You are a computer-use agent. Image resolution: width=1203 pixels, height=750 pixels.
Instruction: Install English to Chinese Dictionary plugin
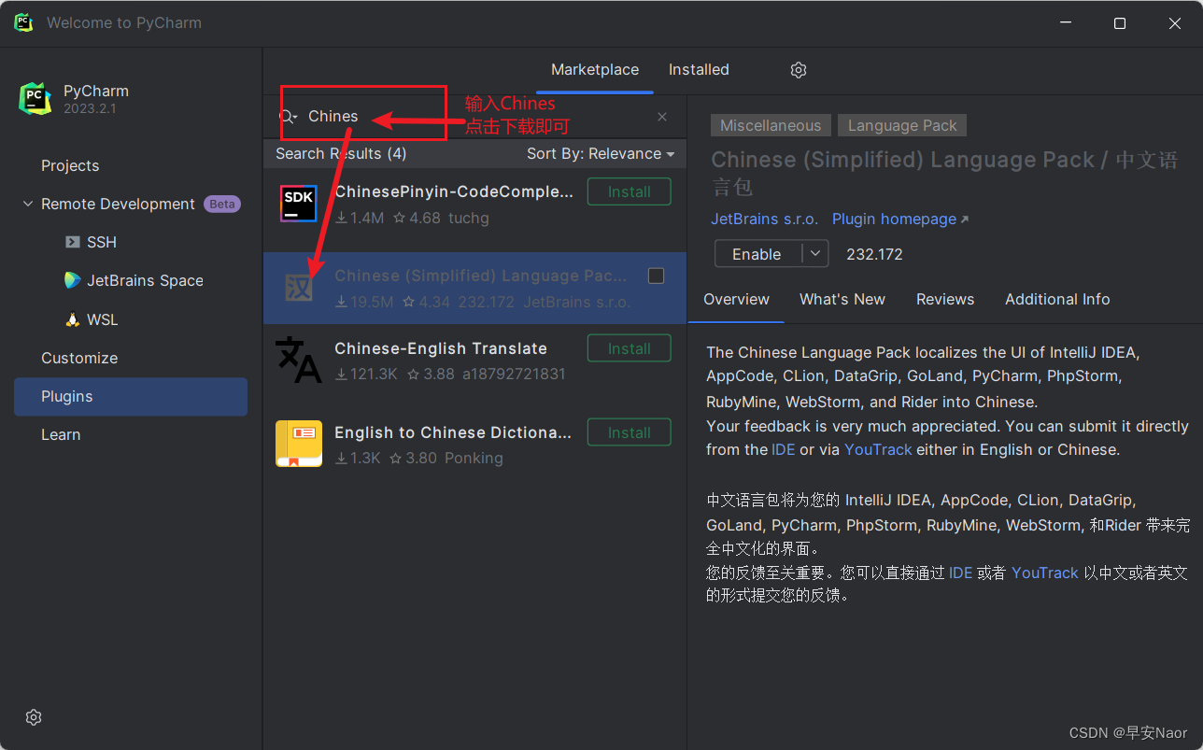pos(630,432)
